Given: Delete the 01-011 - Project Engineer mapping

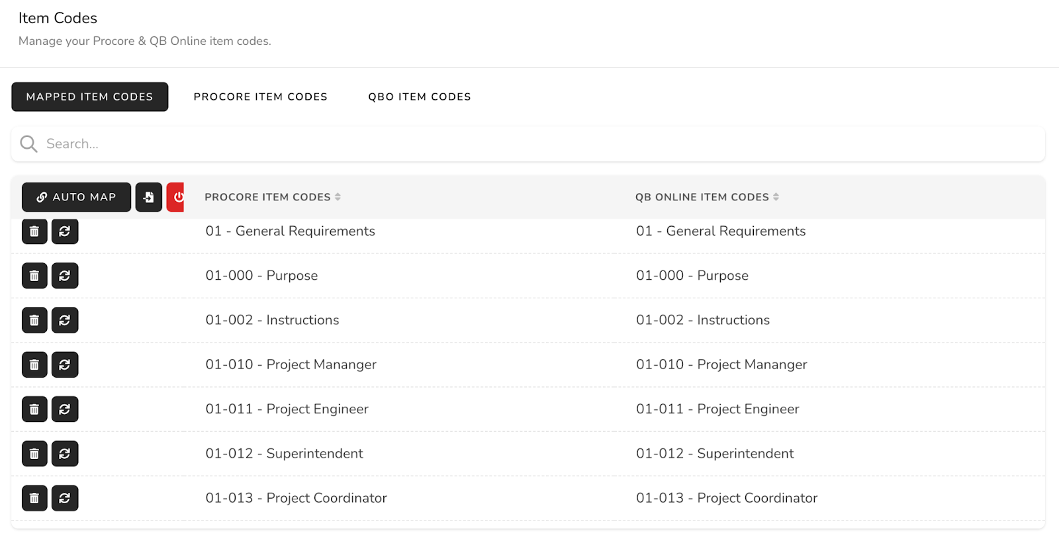Looking at the screenshot, I should pyautogui.click(x=34, y=409).
